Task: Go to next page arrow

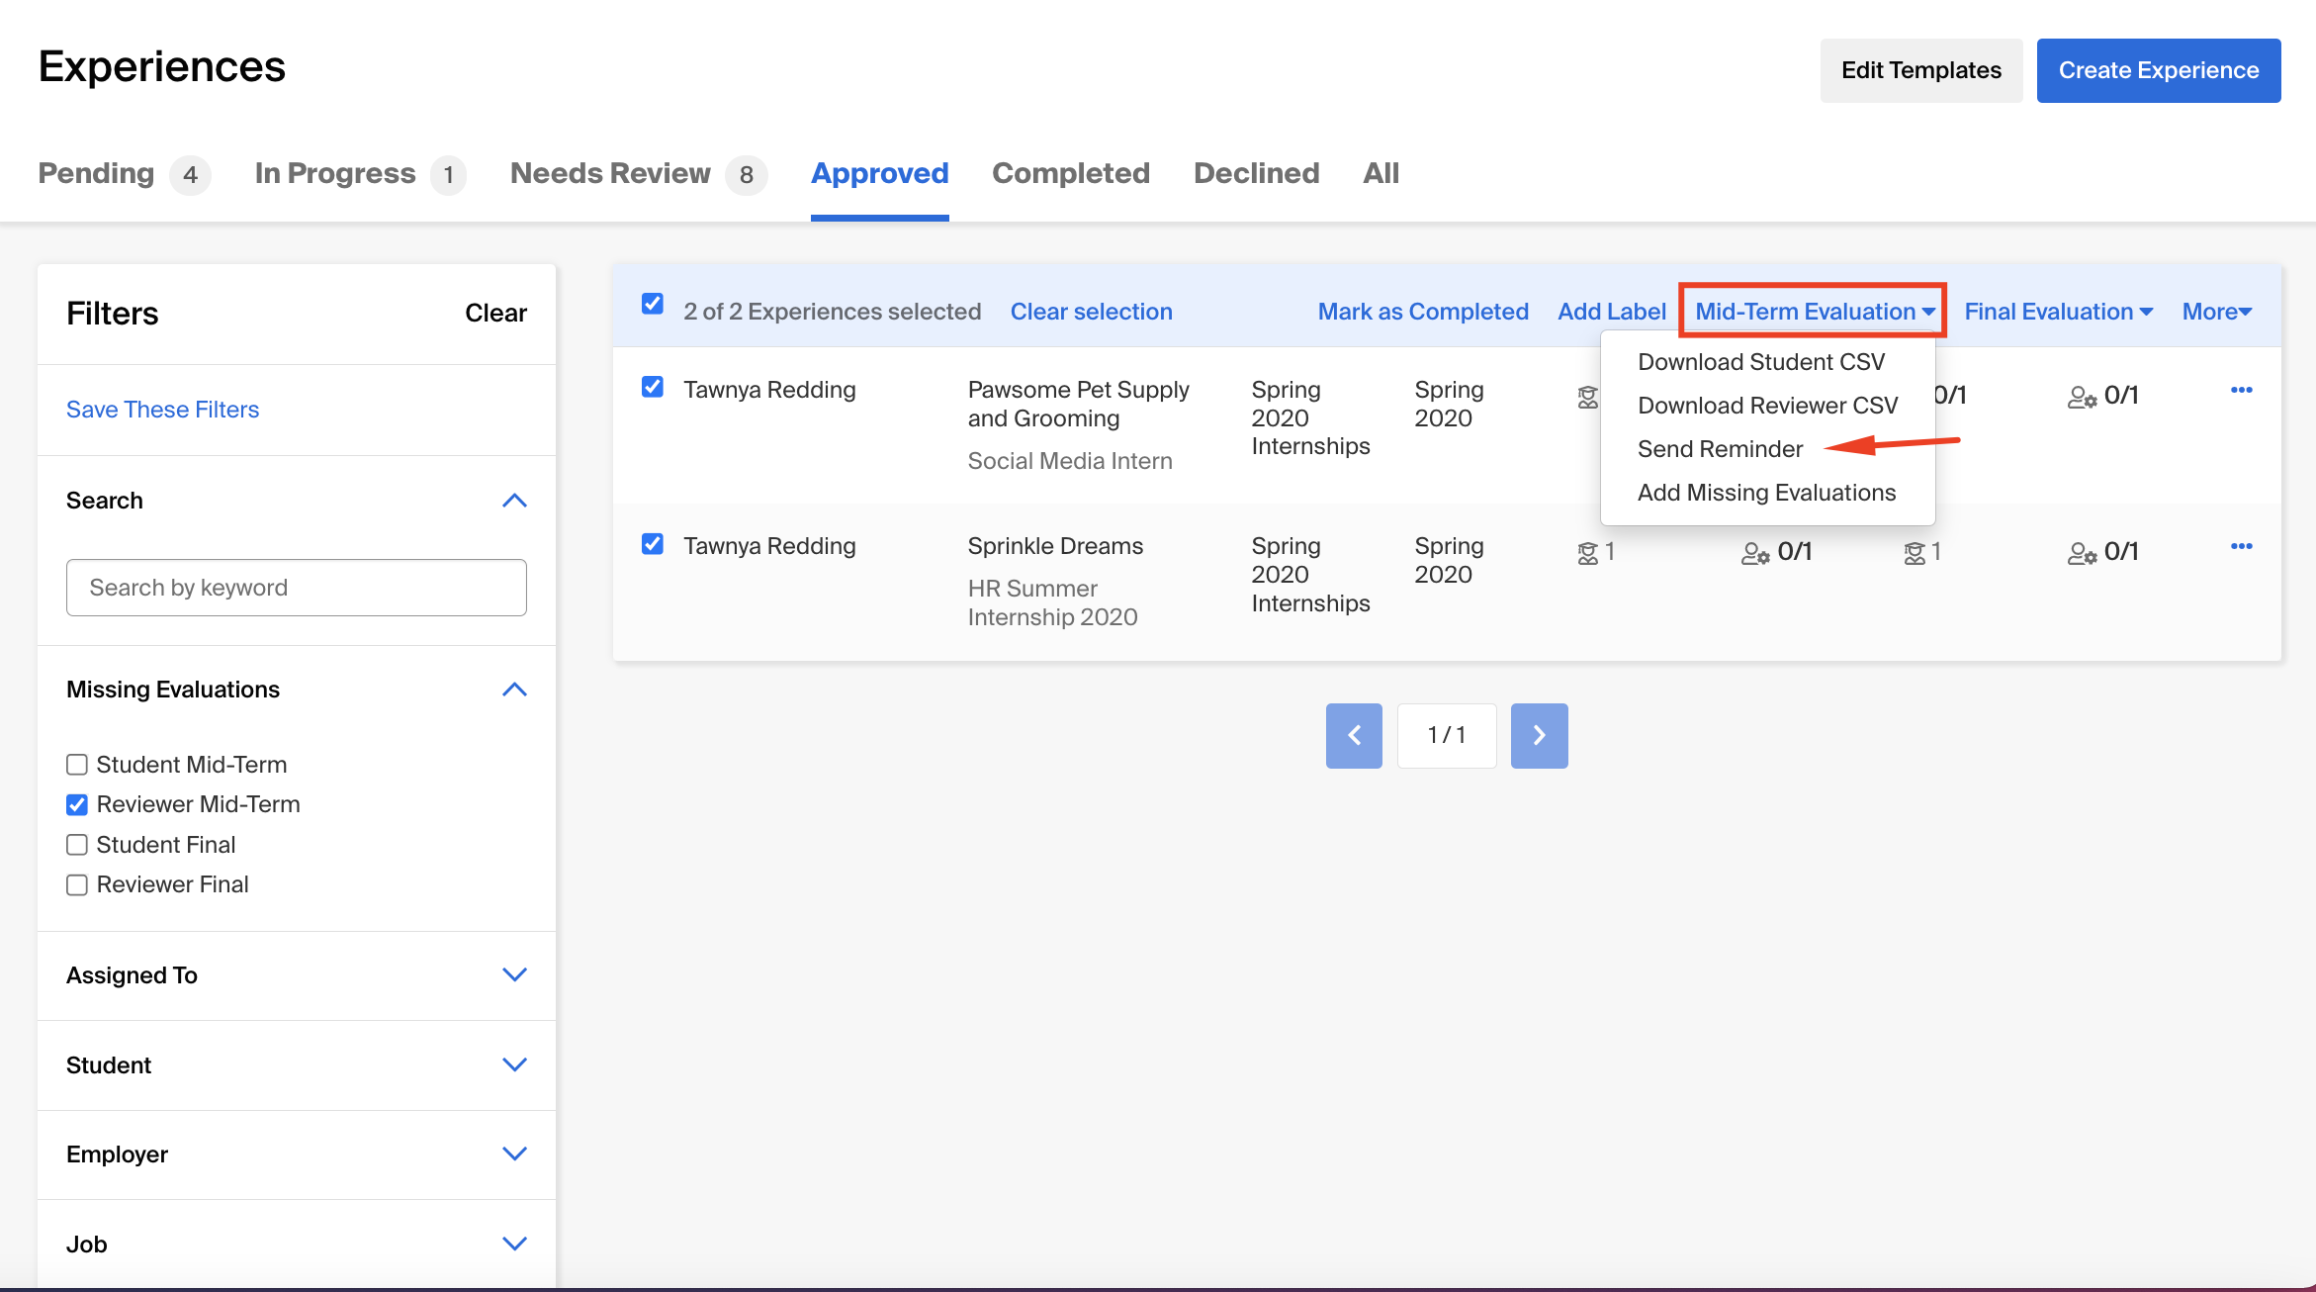Action: click(1539, 735)
